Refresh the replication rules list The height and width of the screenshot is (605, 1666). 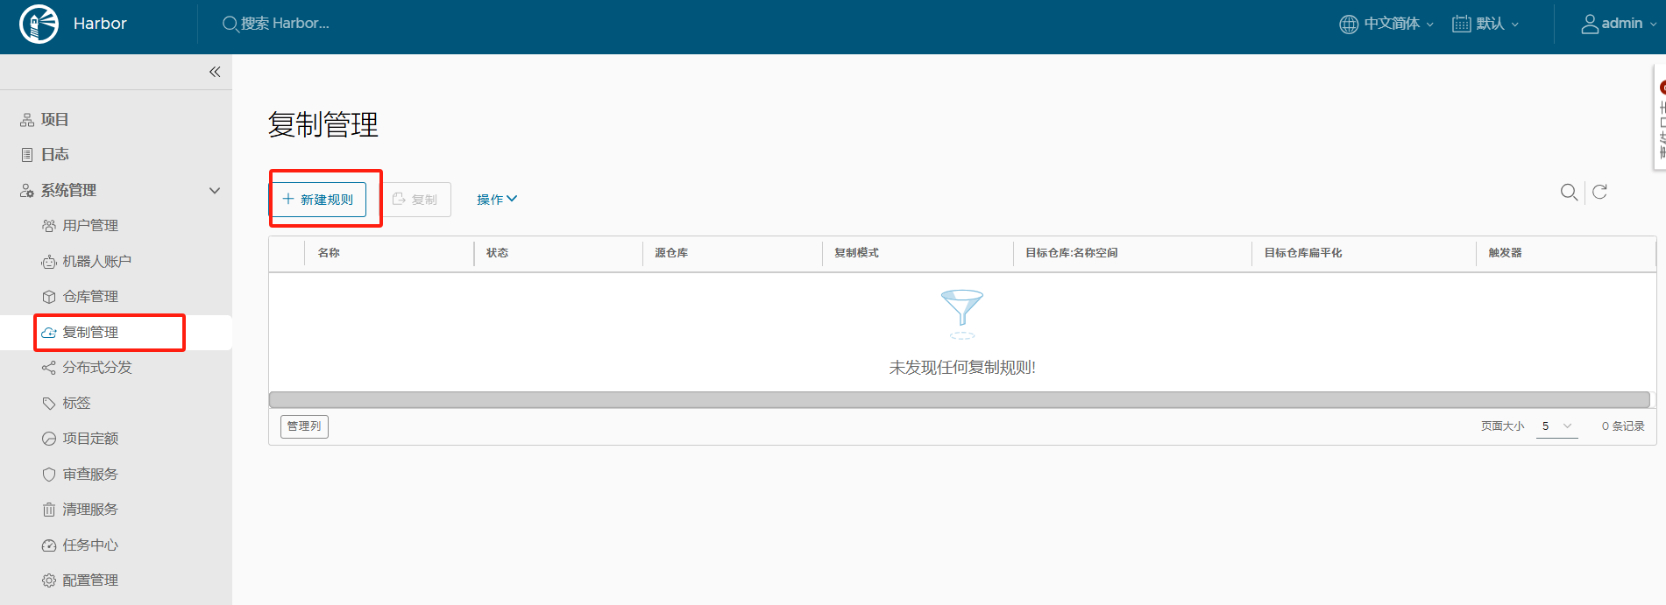[x=1599, y=192]
